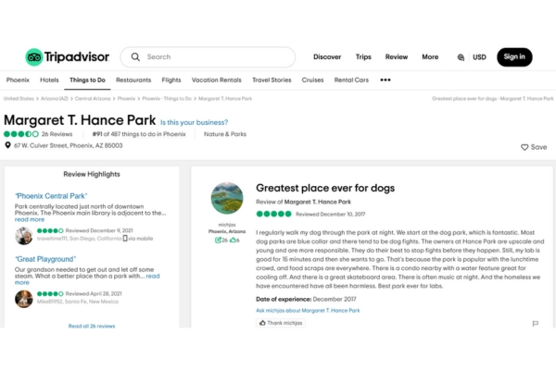This screenshot has height=370, width=556.
Task: Click the currency globe icon
Action: pos(461,57)
